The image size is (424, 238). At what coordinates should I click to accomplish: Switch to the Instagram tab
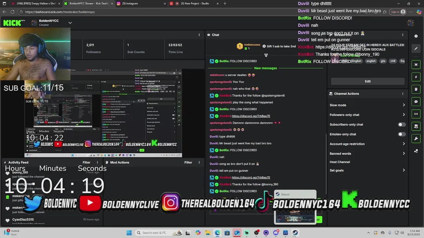pos(141,3)
